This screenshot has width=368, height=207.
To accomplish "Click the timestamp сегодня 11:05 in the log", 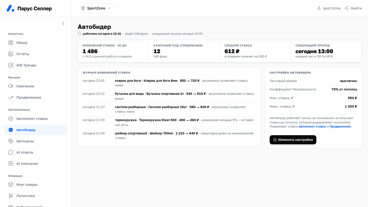I will click(x=94, y=133).
